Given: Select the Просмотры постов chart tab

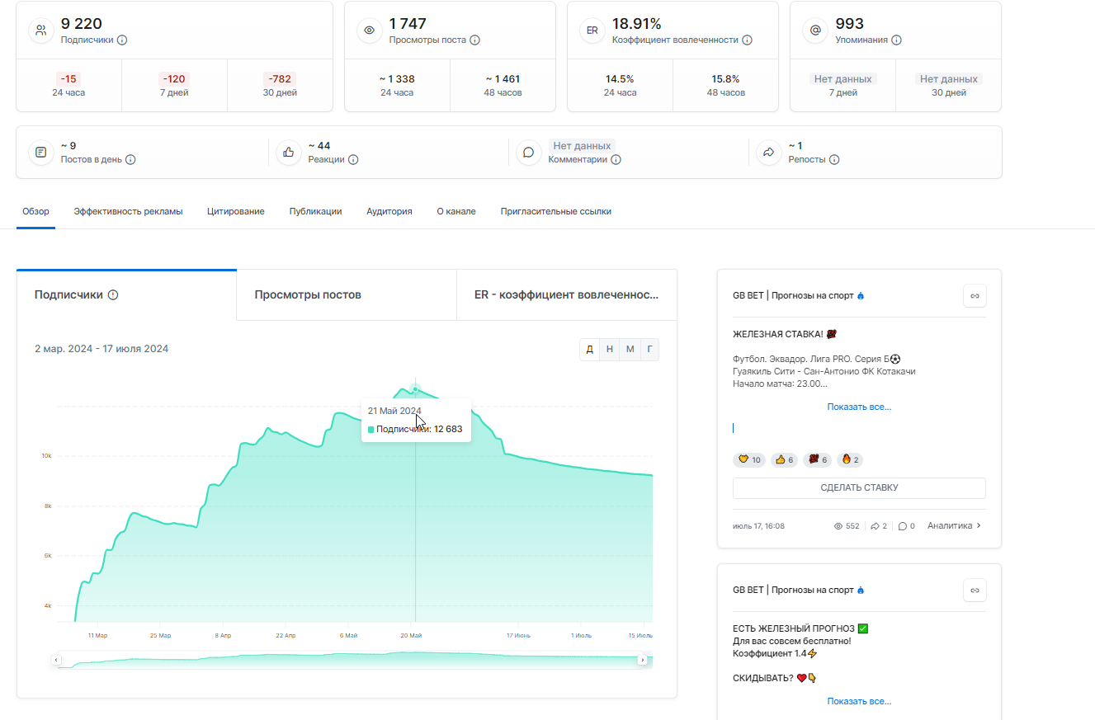Looking at the screenshot, I should tap(347, 294).
